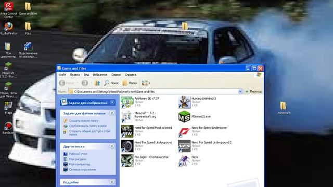Click the Forward green arrow toolbar button
Image resolution: width=333 pixels, height=187 pixels.
(x=85, y=83)
